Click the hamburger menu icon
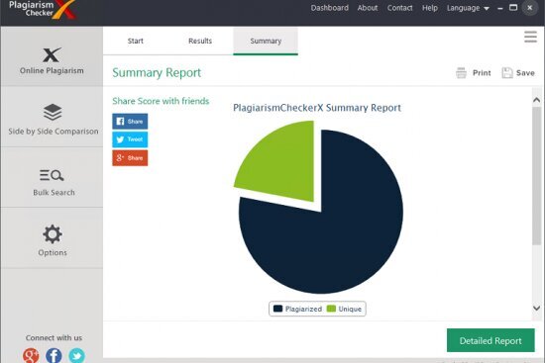Image resolution: width=545 pixels, height=363 pixels. click(x=530, y=37)
